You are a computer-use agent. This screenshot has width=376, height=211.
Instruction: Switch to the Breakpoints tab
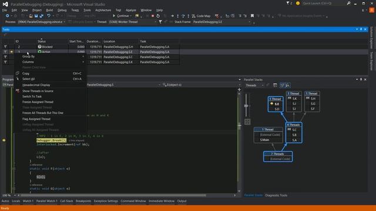tap(83, 201)
